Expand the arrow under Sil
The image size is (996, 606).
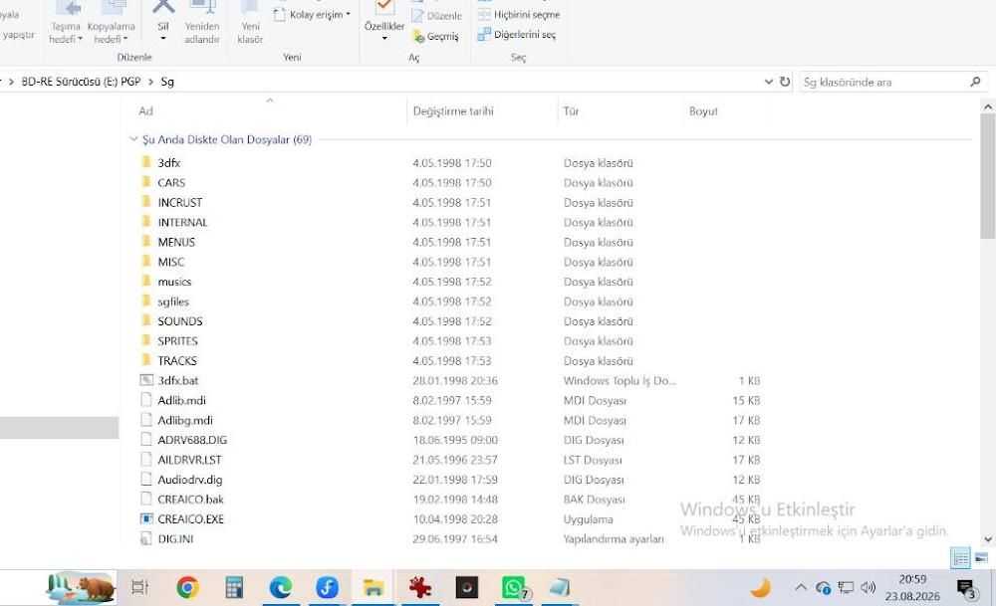pos(163,39)
